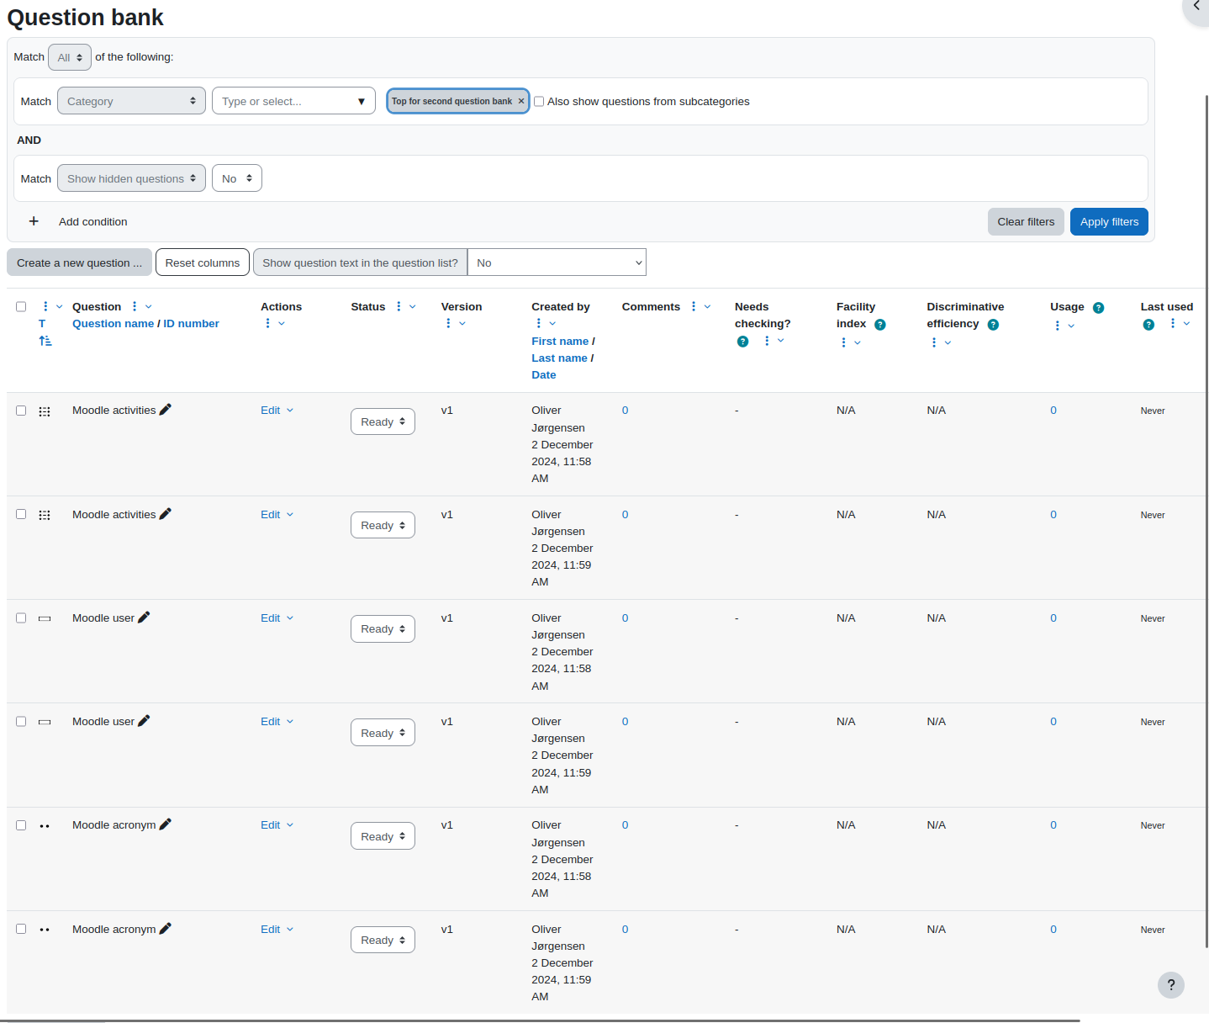The image size is (1209, 1023).
Task: Open Ready status dropdown for second Moodle acronym
Action: (383, 940)
